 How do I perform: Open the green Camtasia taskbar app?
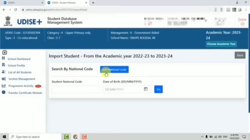pyautogui.click(x=66, y=136)
